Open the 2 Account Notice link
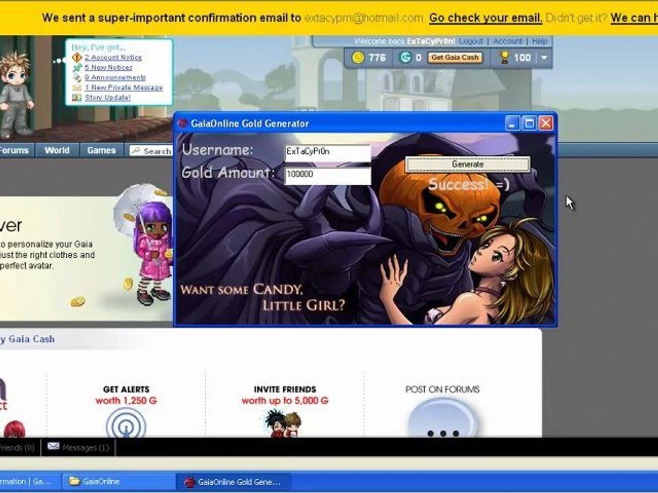The height and width of the screenshot is (493, 658). [x=113, y=58]
